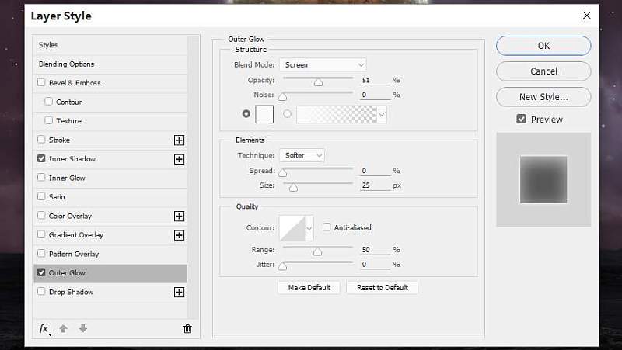Enable the Color Overlay checkbox
The height and width of the screenshot is (350, 622).
click(41, 216)
